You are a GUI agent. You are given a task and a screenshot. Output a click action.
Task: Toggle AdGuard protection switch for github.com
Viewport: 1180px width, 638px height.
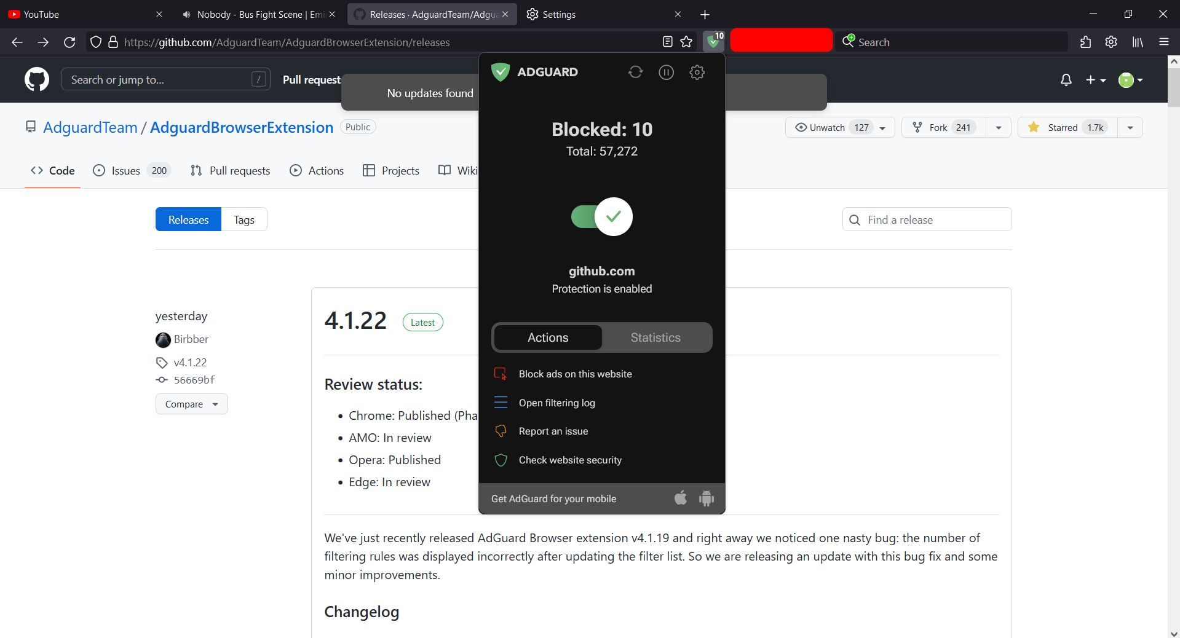point(602,216)
